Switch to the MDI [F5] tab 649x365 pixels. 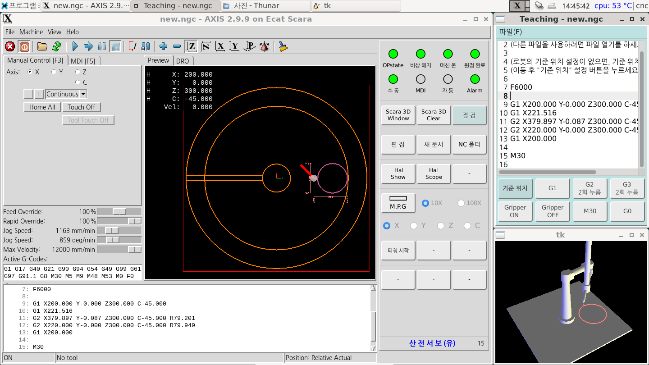(x=84, y=61)
